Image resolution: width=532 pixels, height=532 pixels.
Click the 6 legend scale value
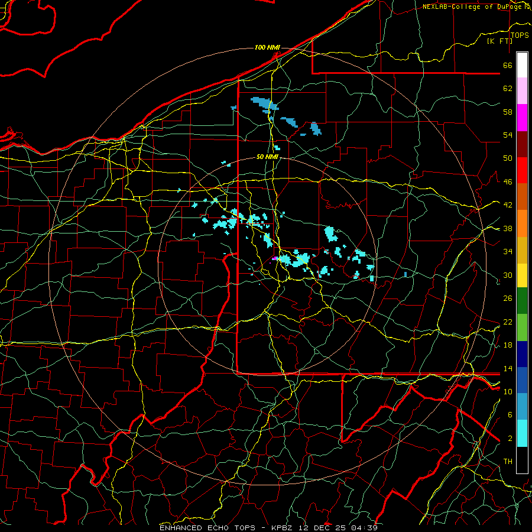pyautogui.click(x=510, y=415)
